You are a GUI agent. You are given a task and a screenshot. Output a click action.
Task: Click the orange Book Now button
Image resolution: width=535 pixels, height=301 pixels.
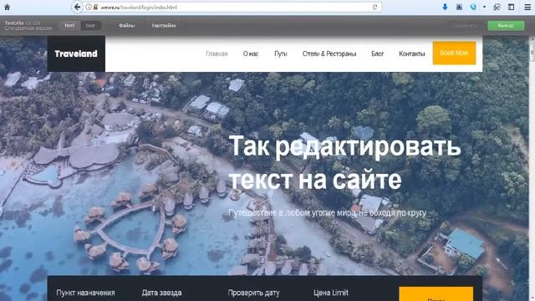454,53
